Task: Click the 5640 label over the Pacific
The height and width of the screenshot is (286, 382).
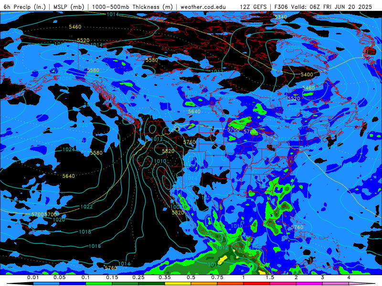Action: (x=69, y=176)
